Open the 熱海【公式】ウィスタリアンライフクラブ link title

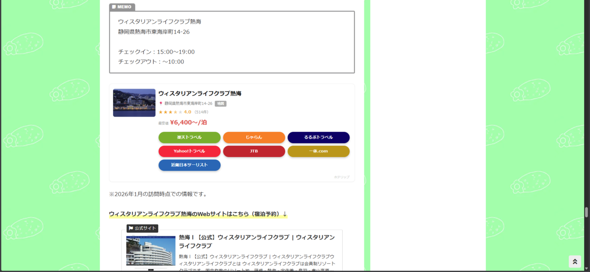[x=257, y=242]
